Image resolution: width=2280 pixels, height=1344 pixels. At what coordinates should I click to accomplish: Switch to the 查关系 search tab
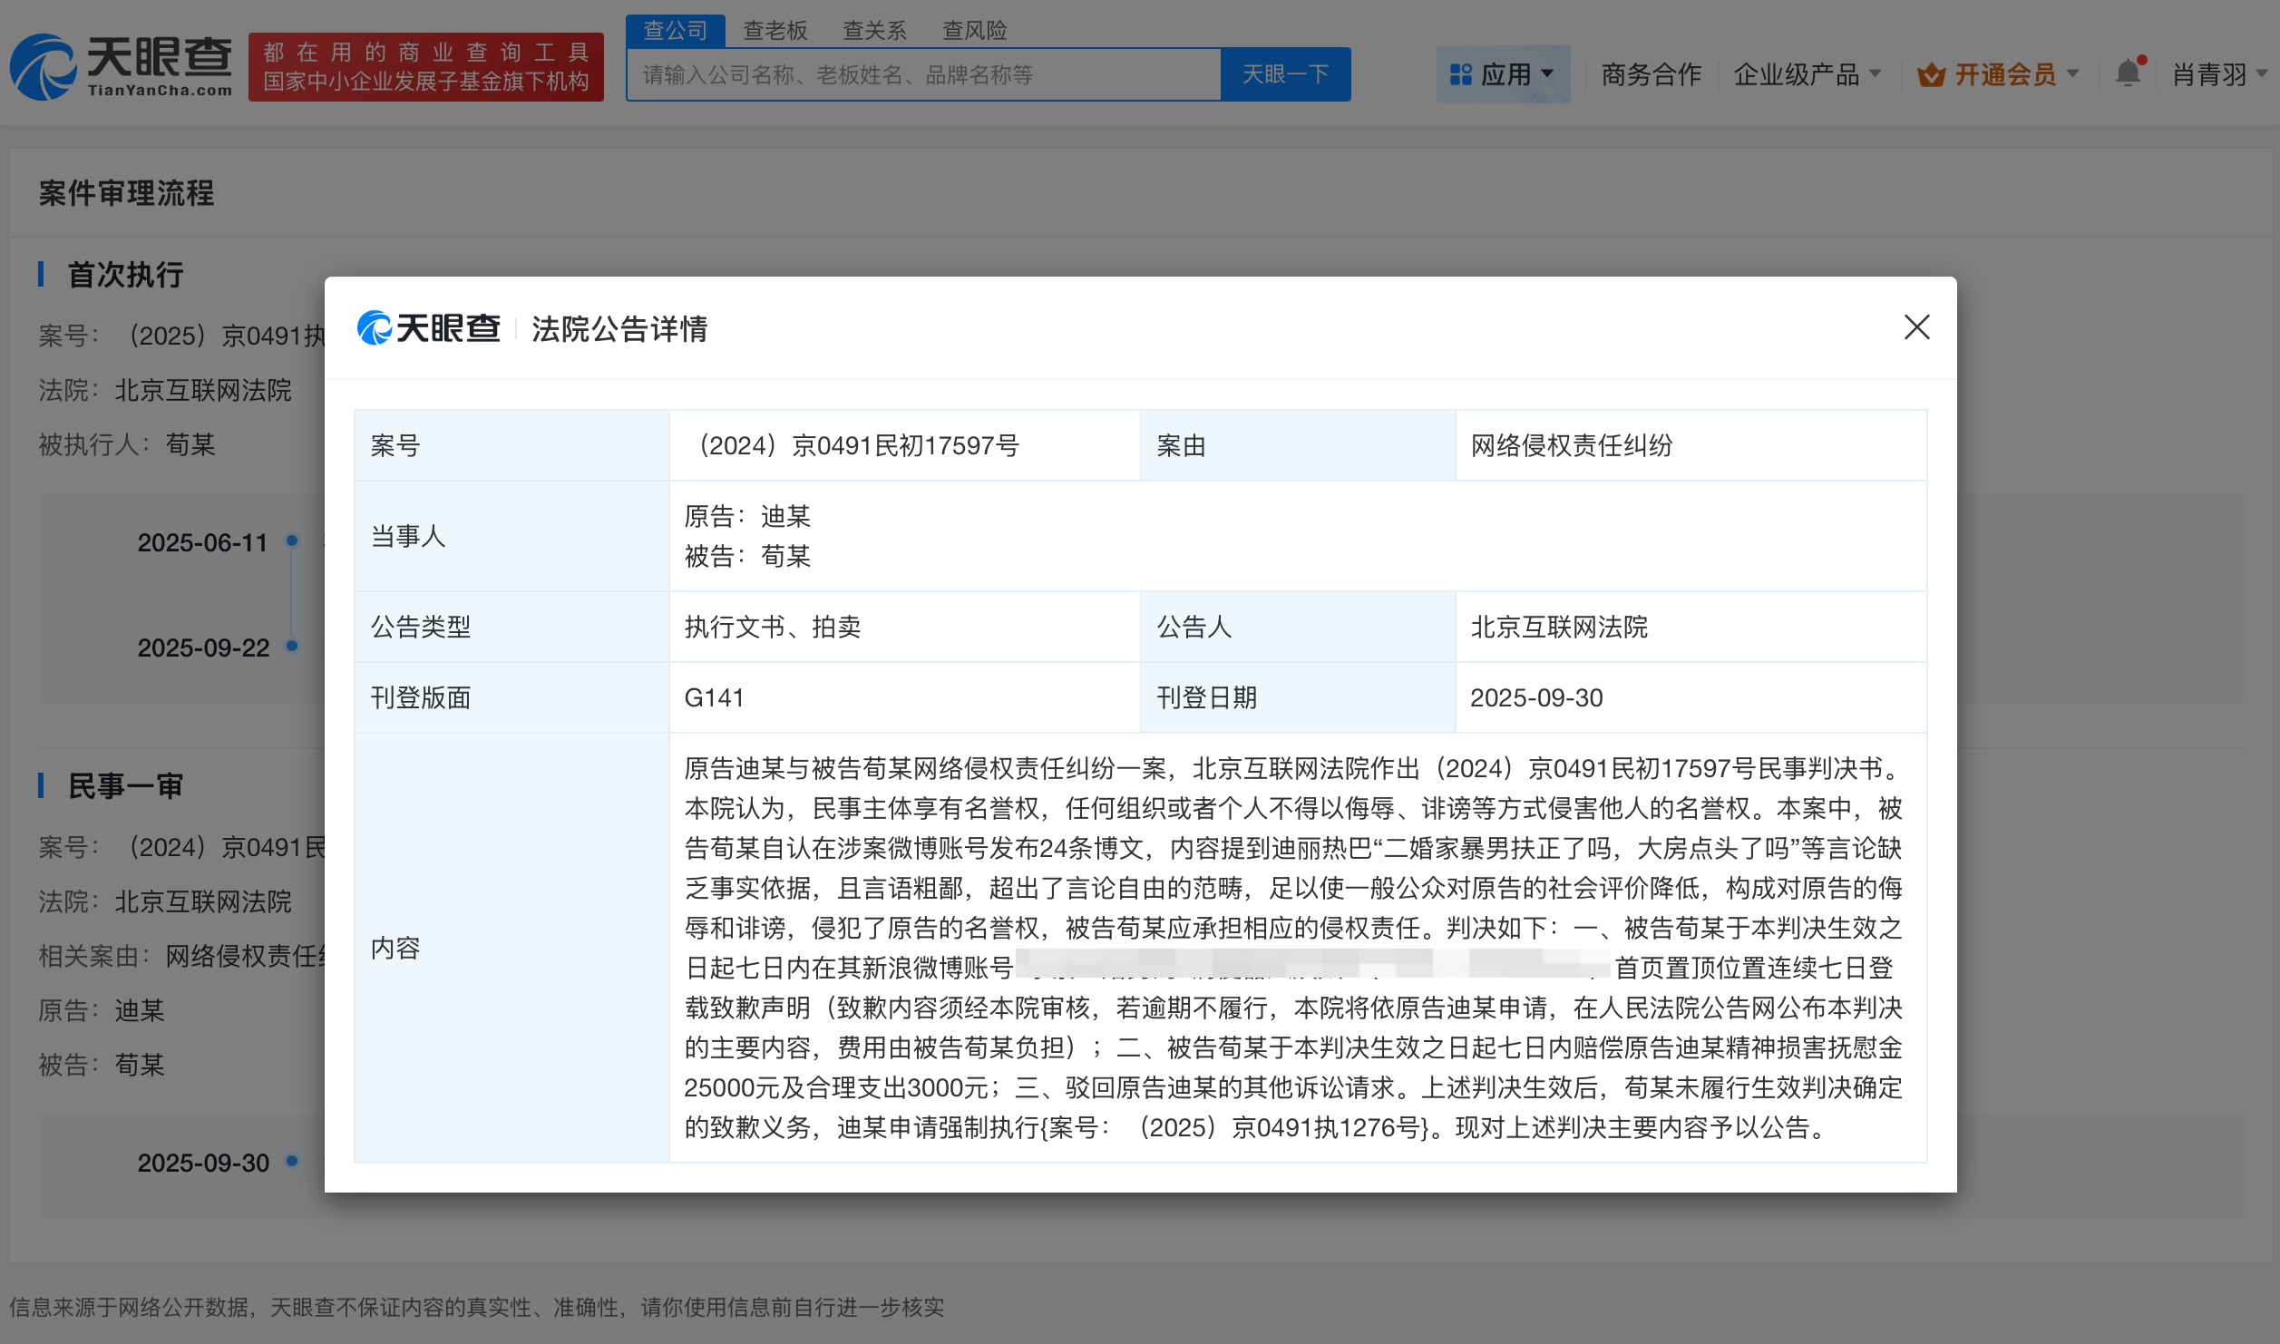(x=875, y=30)
